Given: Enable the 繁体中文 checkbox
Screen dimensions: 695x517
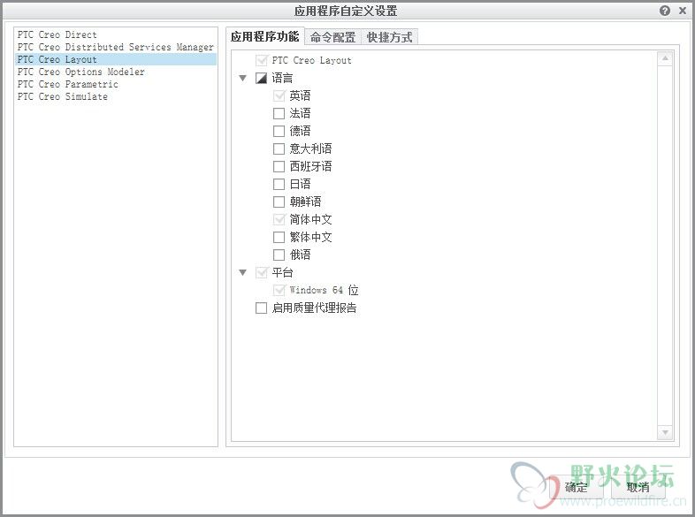Looking at the screenshot, I should click(x=279, y=237).
